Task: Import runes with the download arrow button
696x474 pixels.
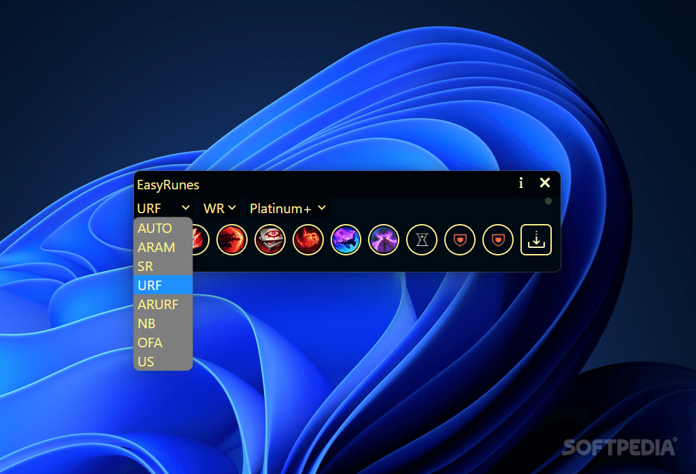Action: [x=535, y=240]
